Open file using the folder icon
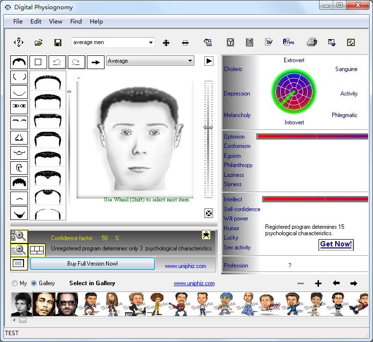The height and width of the screenshot is (342, 373). (38, 43)
